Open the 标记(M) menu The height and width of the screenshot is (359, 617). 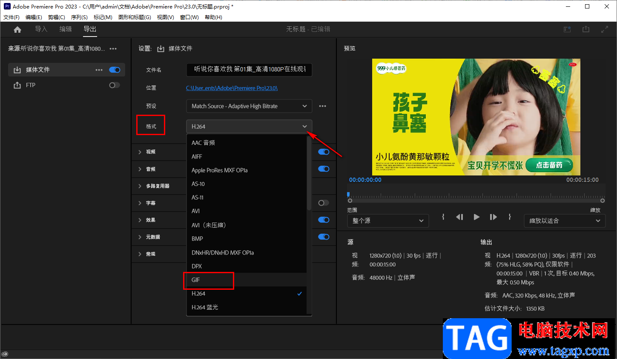coord(103,17)
